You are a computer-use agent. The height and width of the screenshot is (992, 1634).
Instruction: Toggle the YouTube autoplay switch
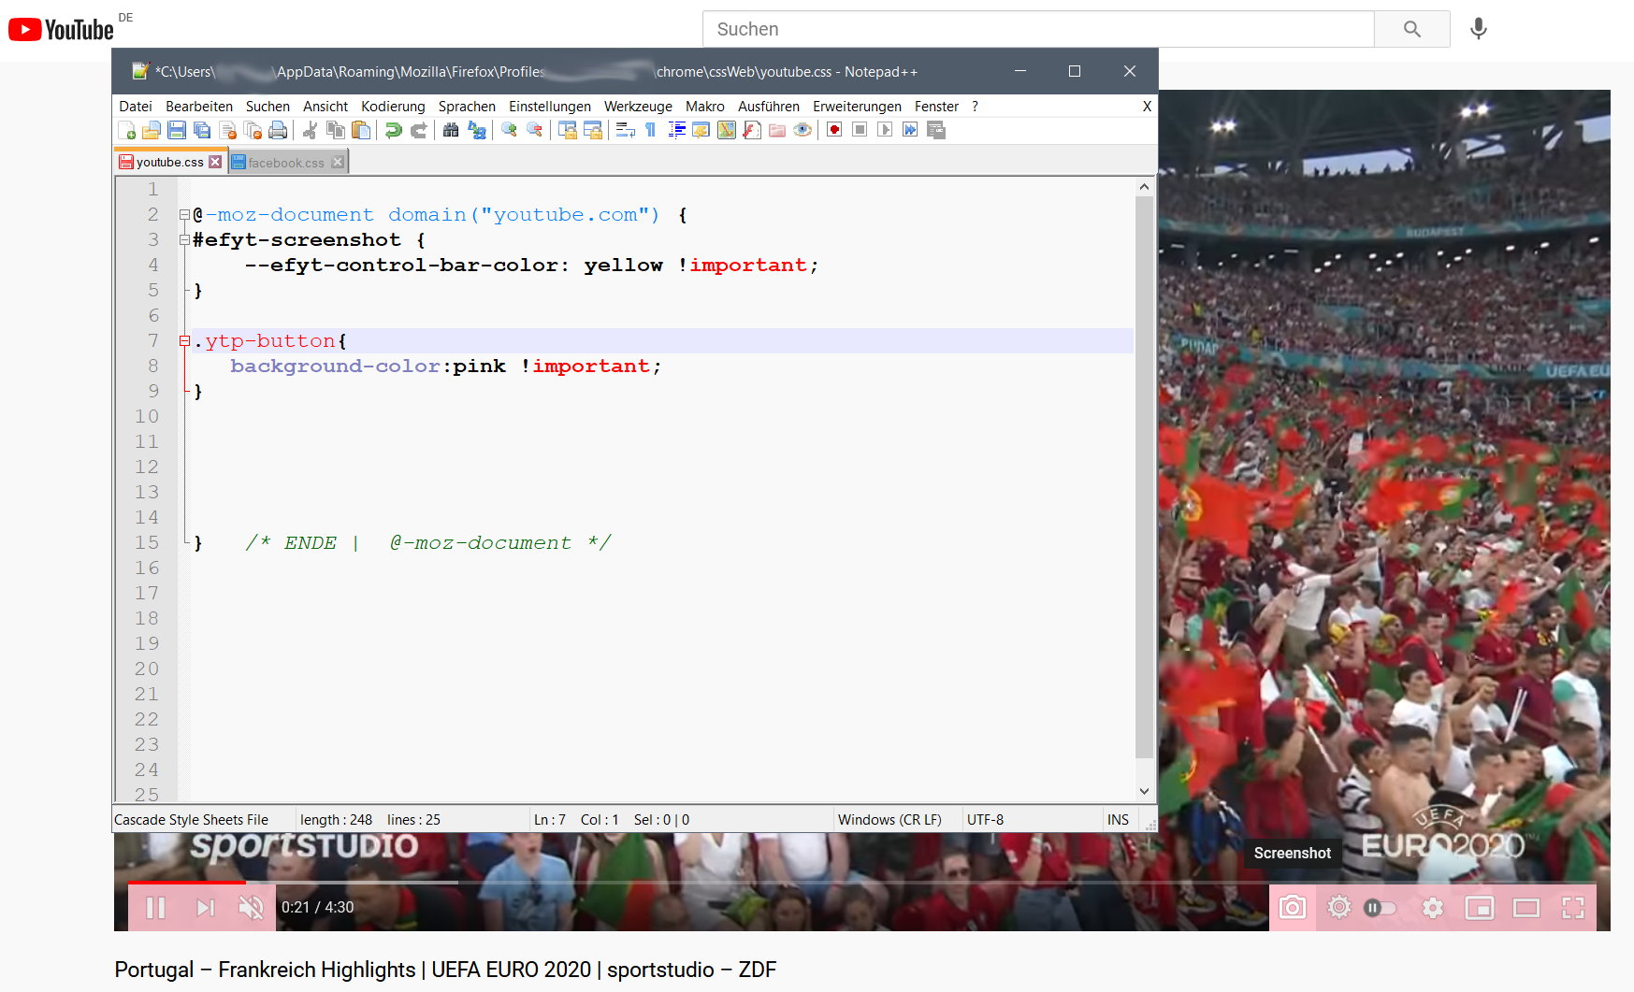point(1381,908)
